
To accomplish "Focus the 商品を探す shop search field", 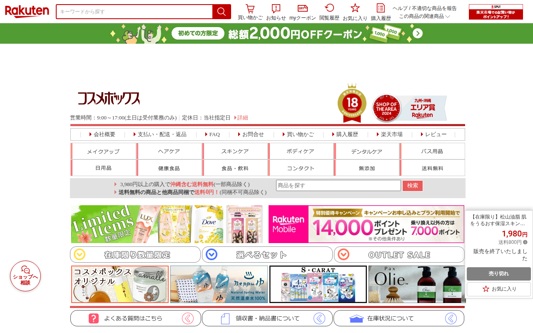I will tap(339, 186).
